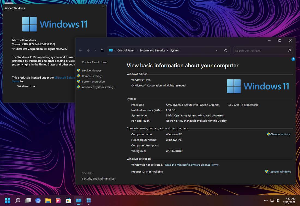This screenshot has width=300, height=206.
Task: Expand the chevron after Control Panel breadcrumb
Action: click(x=137, y=50)
